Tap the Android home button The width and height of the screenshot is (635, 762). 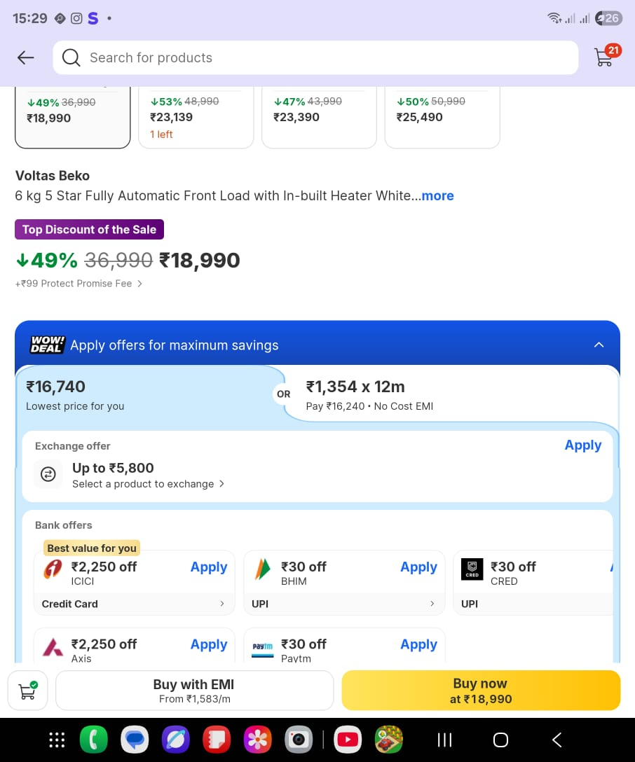click(500, 740)
